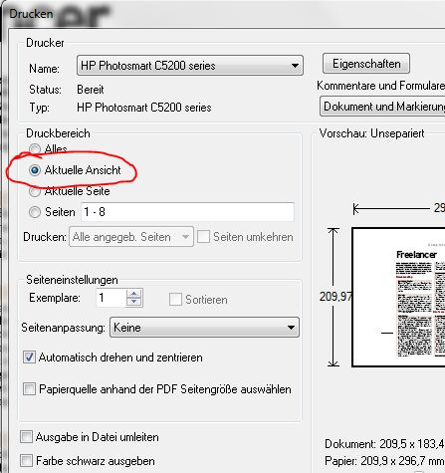445x473 pixels.
Task: Toggle the Sortieren checkbox
Action: tap(175, 300)
